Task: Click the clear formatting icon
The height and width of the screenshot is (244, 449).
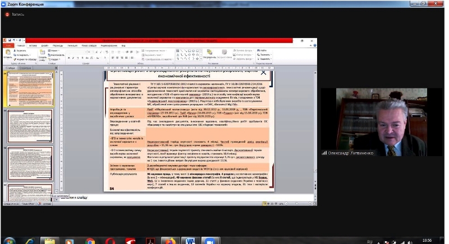Action: (x=107, y=52)
